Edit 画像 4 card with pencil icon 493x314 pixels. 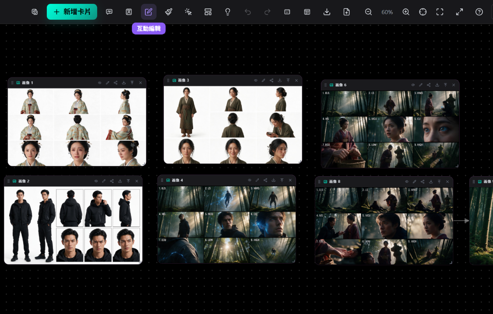coord(257,180)
